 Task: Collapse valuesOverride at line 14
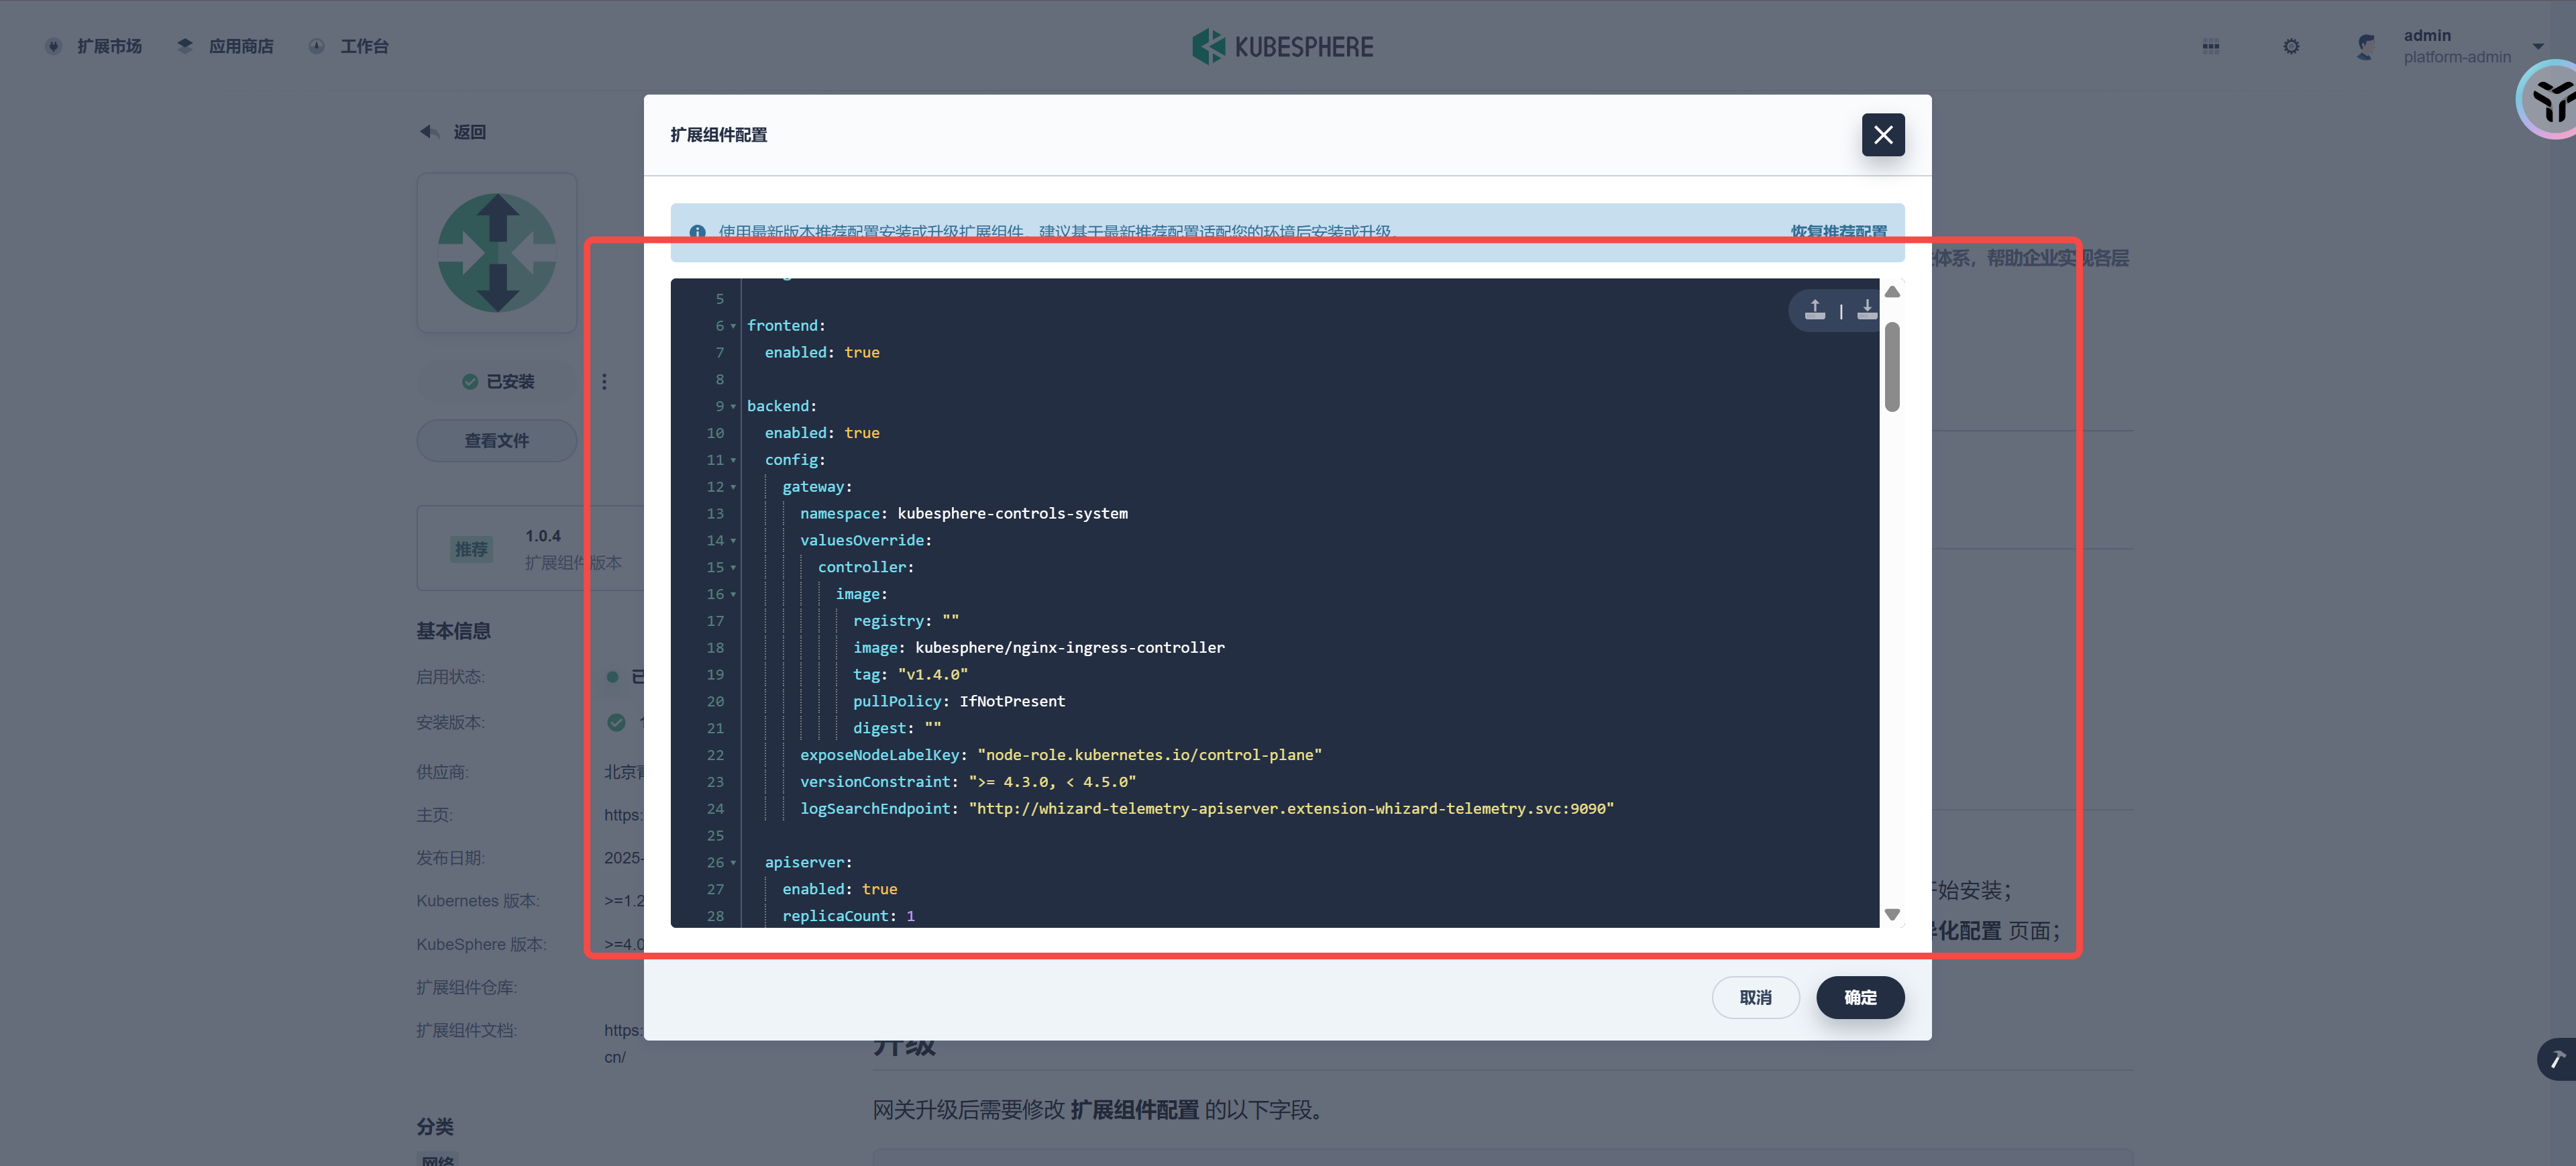pos(733,541)
